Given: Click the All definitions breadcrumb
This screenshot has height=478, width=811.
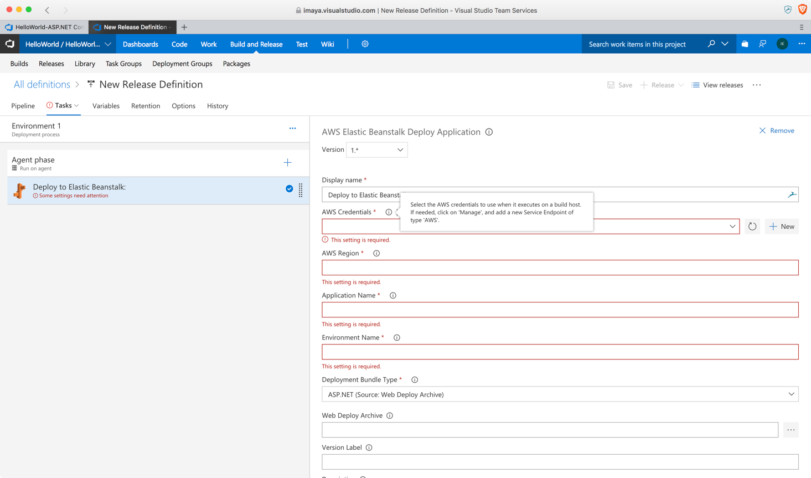Looking at the screenshot, I should [42, 84].
